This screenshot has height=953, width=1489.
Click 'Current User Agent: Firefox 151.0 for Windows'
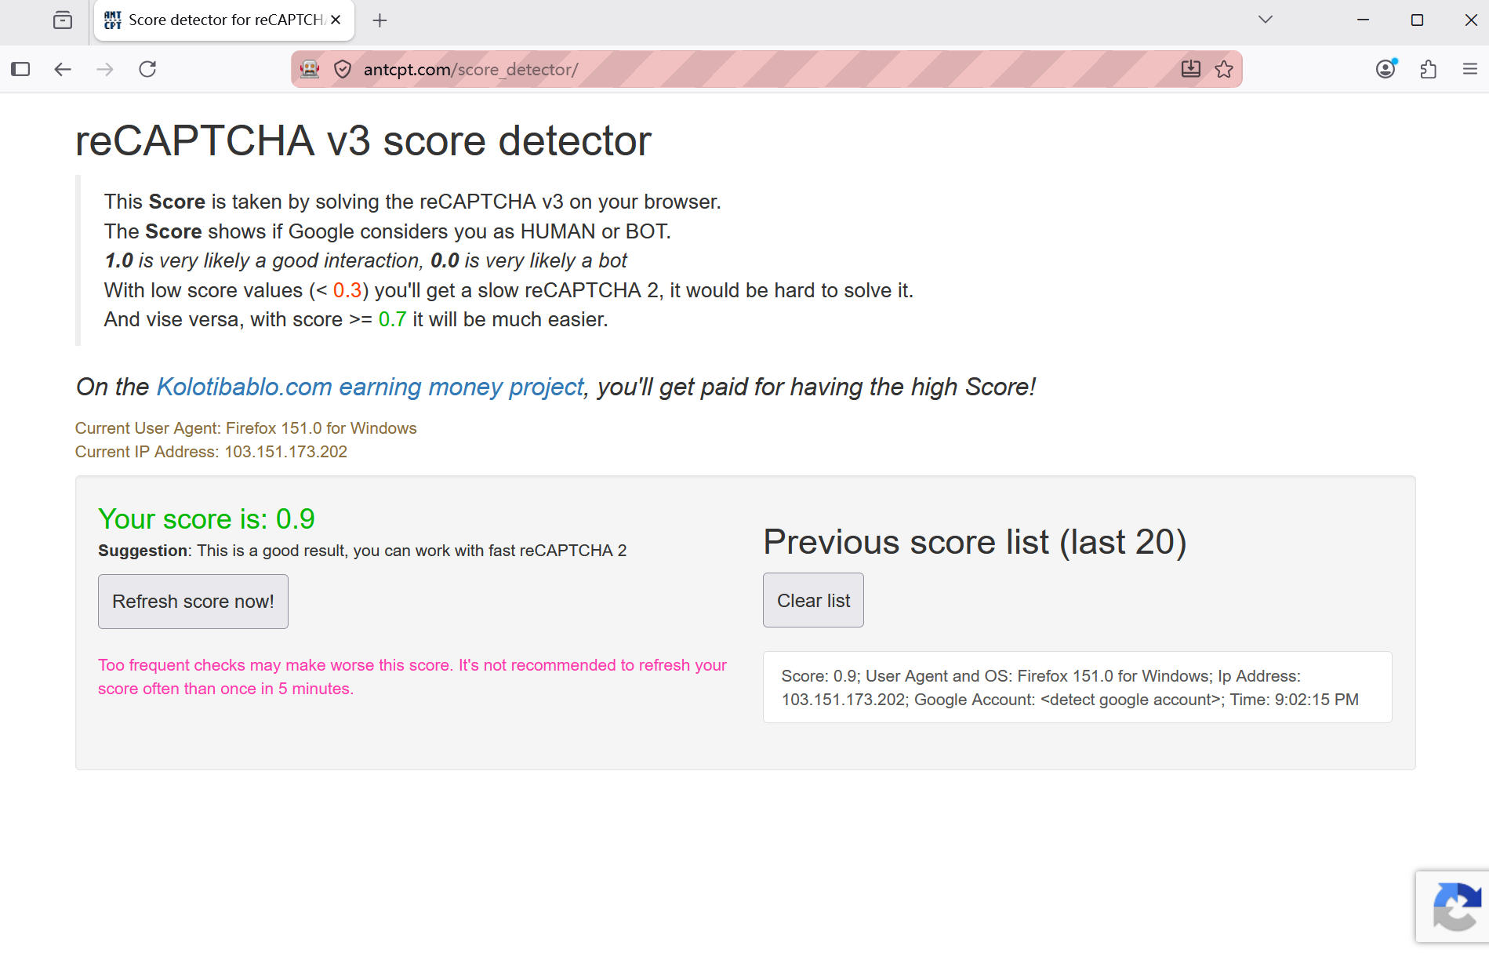[x=245, y=428]
